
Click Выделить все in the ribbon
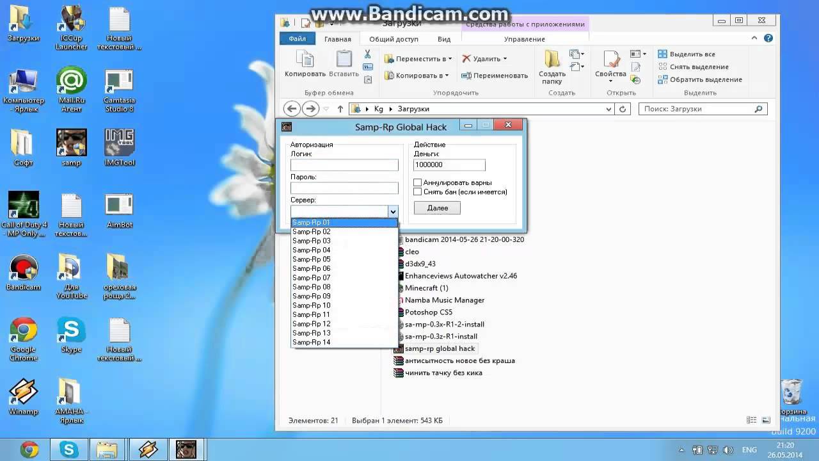pos(687,54)
